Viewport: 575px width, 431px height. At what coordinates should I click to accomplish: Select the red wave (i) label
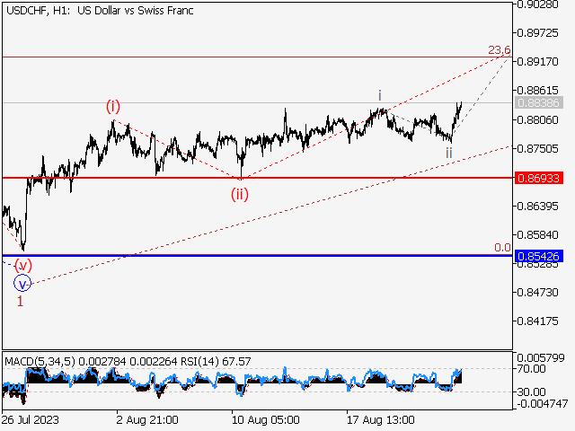pos(113,107)
